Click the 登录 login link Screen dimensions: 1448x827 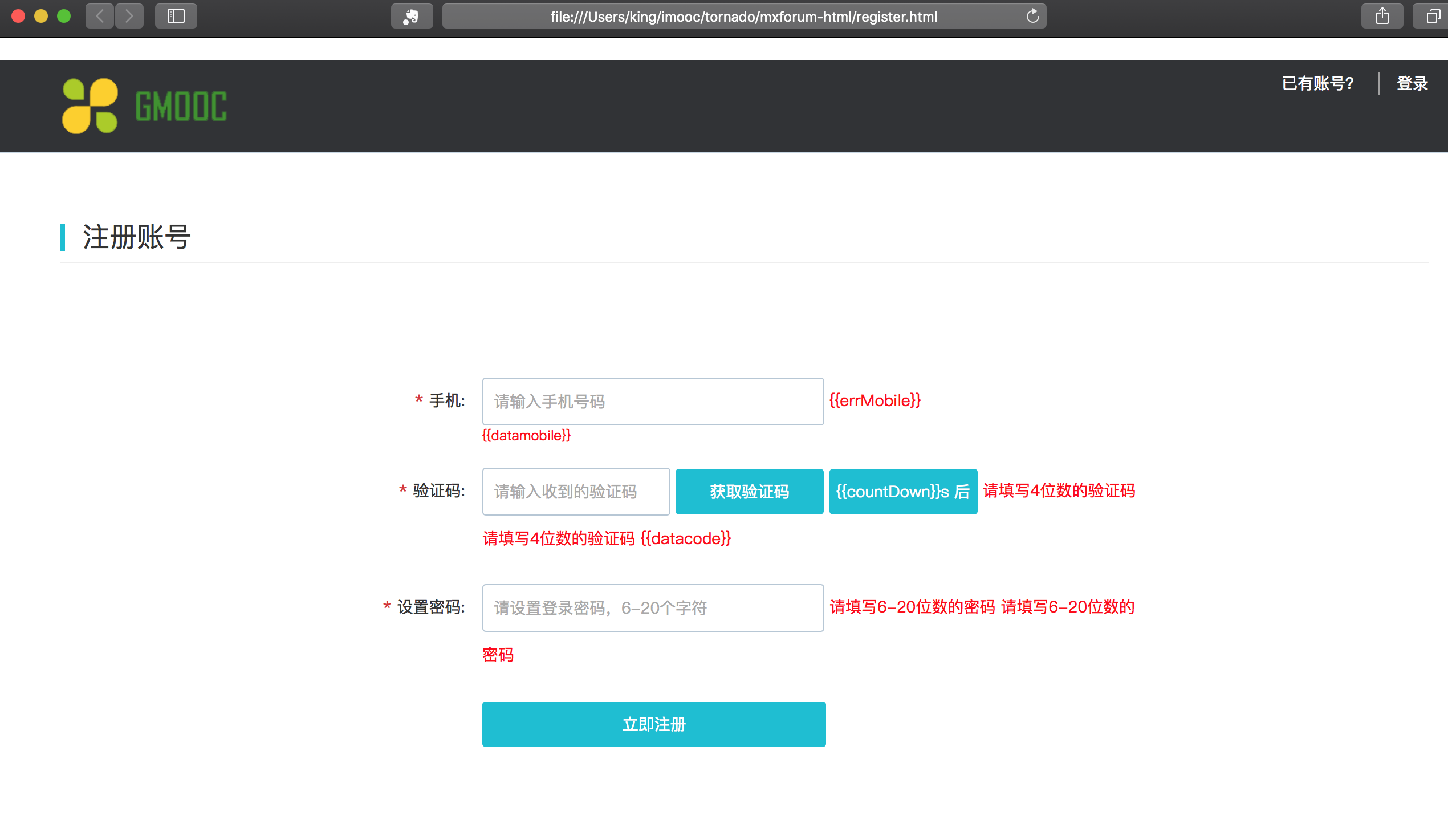pos(1412,83)
